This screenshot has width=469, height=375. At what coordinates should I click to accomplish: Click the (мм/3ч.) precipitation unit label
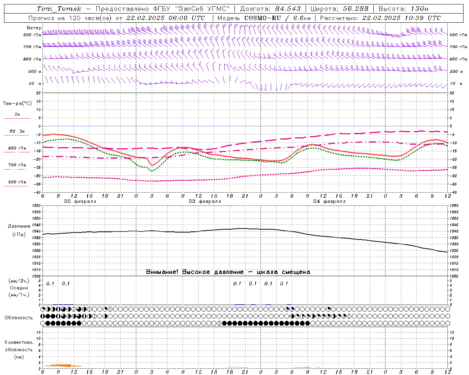19,281
